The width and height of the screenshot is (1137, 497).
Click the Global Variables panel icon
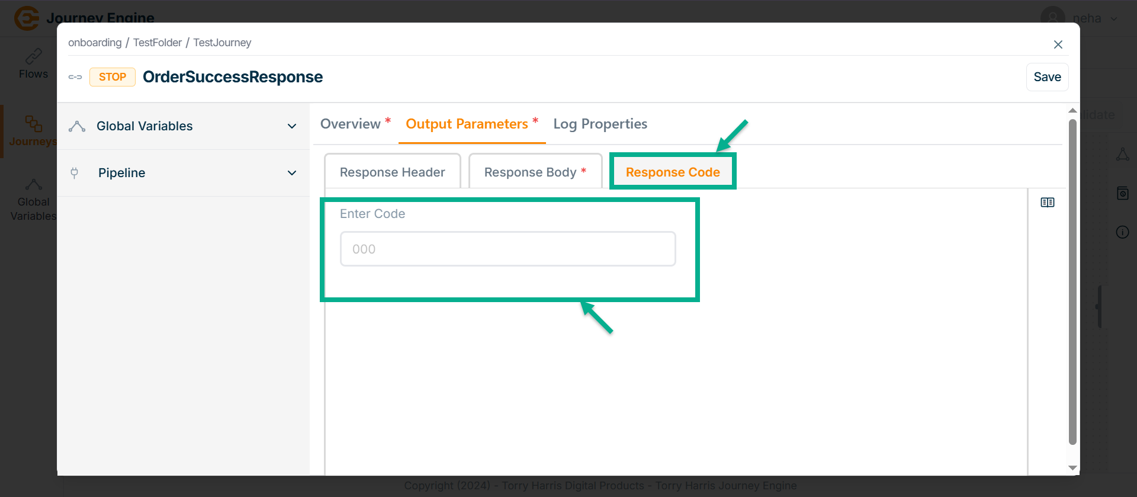(77, 126)
